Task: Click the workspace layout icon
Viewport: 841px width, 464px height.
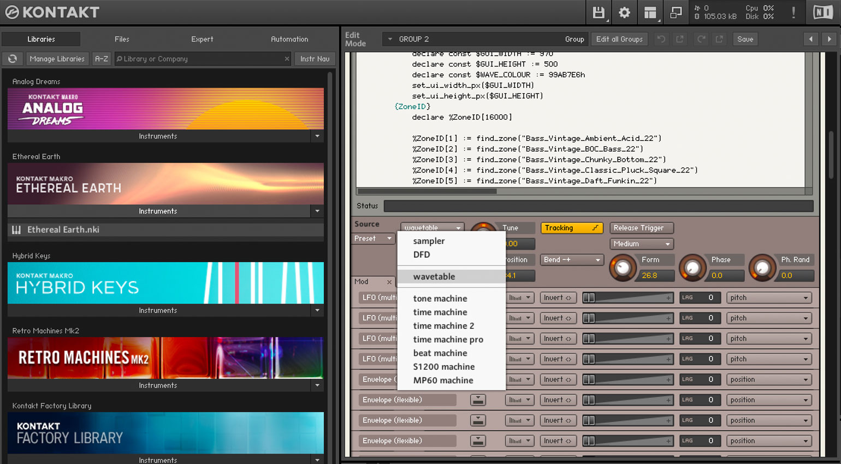Action: click(x=650, y=13)
